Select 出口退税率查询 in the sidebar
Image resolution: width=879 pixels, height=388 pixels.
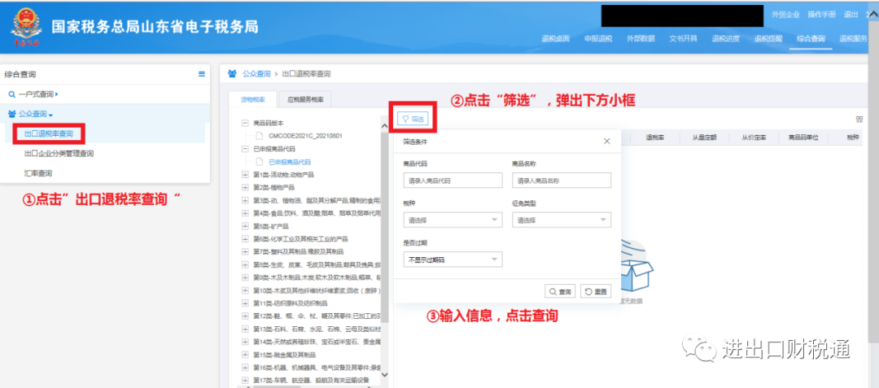click(x=48, y=134)
